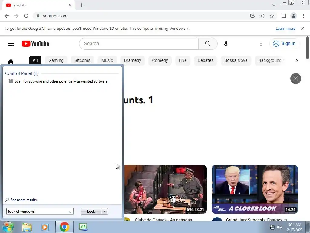Open the Clube do Chaves video thumbnail

(166, 189)
